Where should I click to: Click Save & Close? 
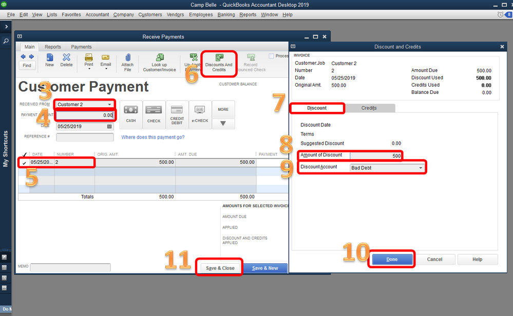(220, 268)
